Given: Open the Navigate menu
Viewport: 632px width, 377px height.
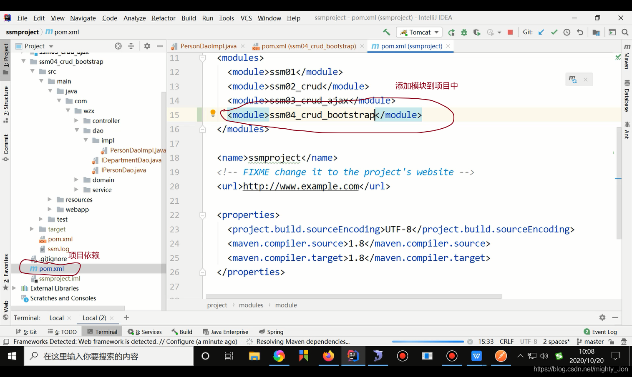Looking at the screenshot, I should (x=83, y=18).
